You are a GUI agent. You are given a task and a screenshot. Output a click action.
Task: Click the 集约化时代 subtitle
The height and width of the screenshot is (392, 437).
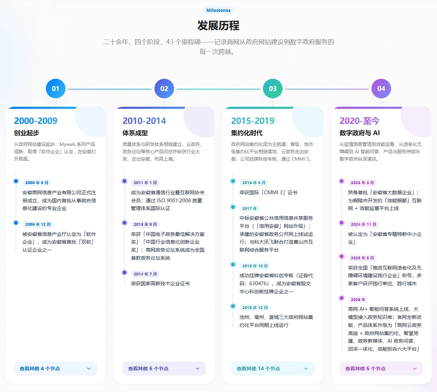(x=247, y=133)
